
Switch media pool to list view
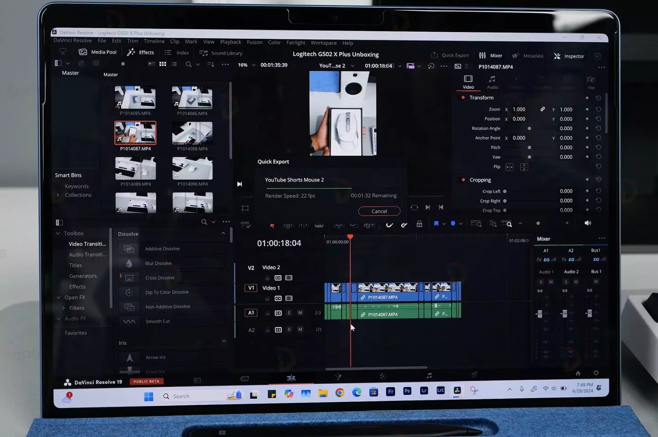click(174, 64)
